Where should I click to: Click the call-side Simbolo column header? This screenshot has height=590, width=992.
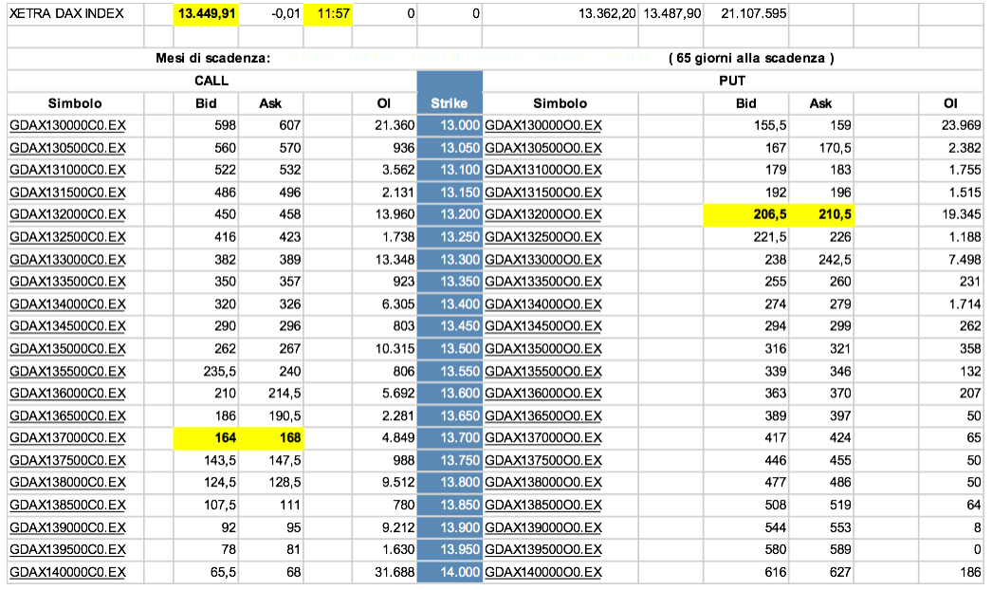[75, 103]
